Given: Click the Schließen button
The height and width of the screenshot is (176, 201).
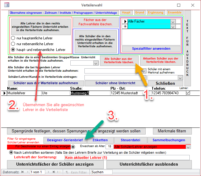Looking at the screenshot, I should pyautogui.click(x=166, y=83).
